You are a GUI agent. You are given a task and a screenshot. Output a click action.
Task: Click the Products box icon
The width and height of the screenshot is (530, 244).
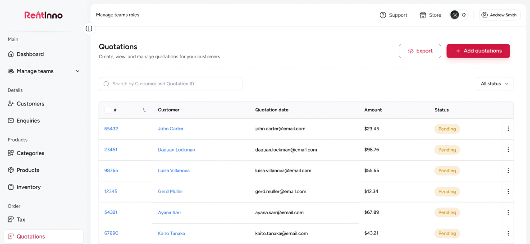[11, 170]
